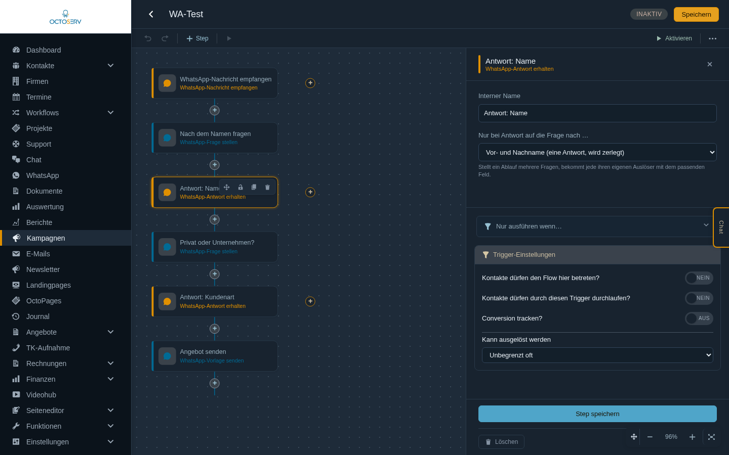Image resolution: width=729 pixels, height=455 pixels.
Task: Open the Vor- und Nachname dropdown
Action: (x=597, y=152)
